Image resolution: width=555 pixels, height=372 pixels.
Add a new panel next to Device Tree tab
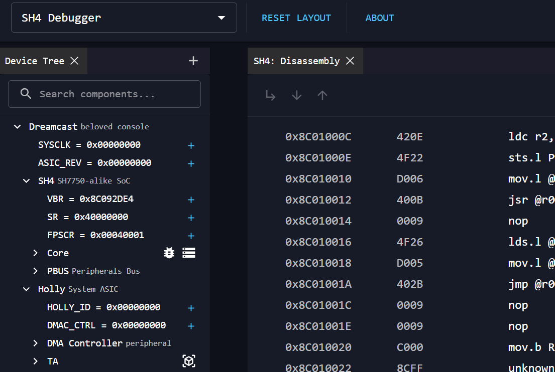tap(193, 61)
